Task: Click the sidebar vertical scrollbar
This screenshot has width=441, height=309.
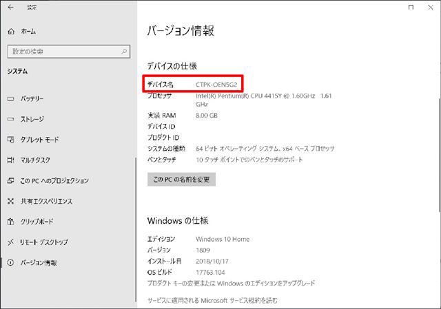Action: pos(136,229)
